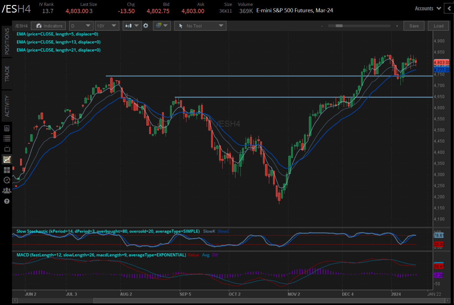This screenshot has width=454, height=305.
Task: Open the people community icon
Action: (x=7, y=191)
